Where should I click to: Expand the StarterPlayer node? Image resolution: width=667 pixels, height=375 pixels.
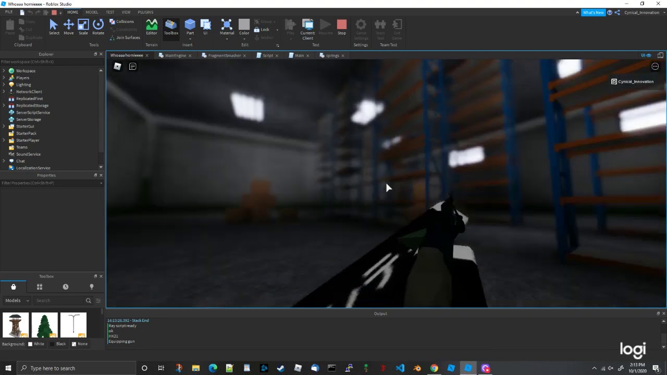click(4, 140)
